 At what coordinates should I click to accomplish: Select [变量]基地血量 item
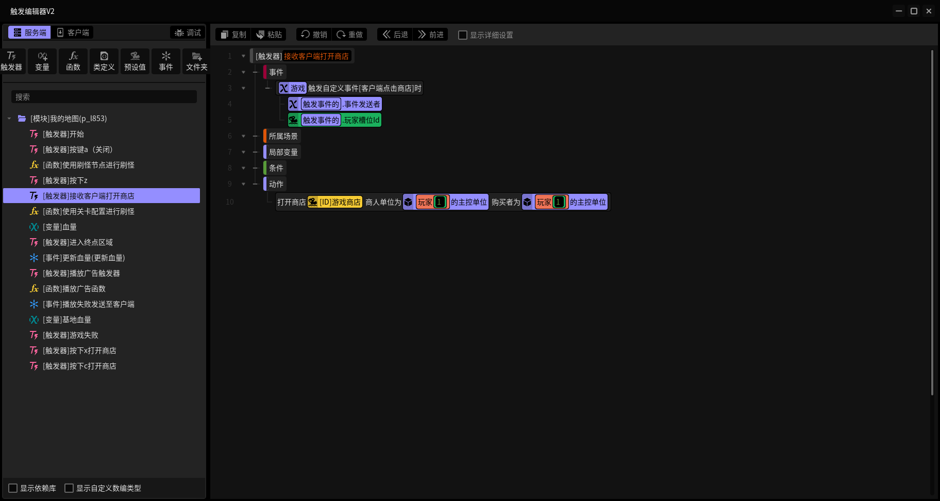[102, 320]
